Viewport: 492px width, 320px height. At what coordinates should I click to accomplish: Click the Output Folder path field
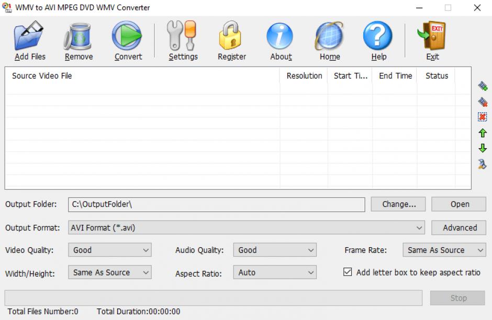point(216,204)
